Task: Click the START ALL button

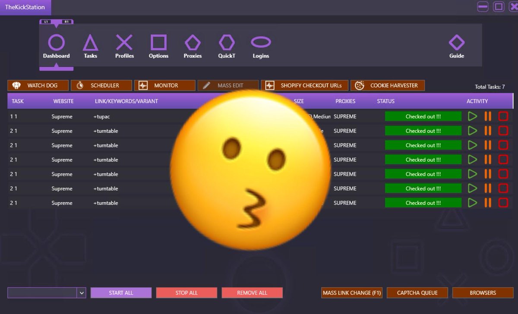Action: [x=121, y=293]
